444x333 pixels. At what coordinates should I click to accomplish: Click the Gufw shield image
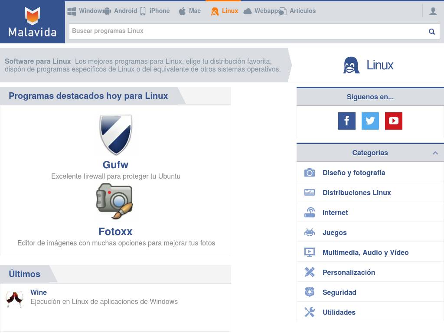pos(115,134)
